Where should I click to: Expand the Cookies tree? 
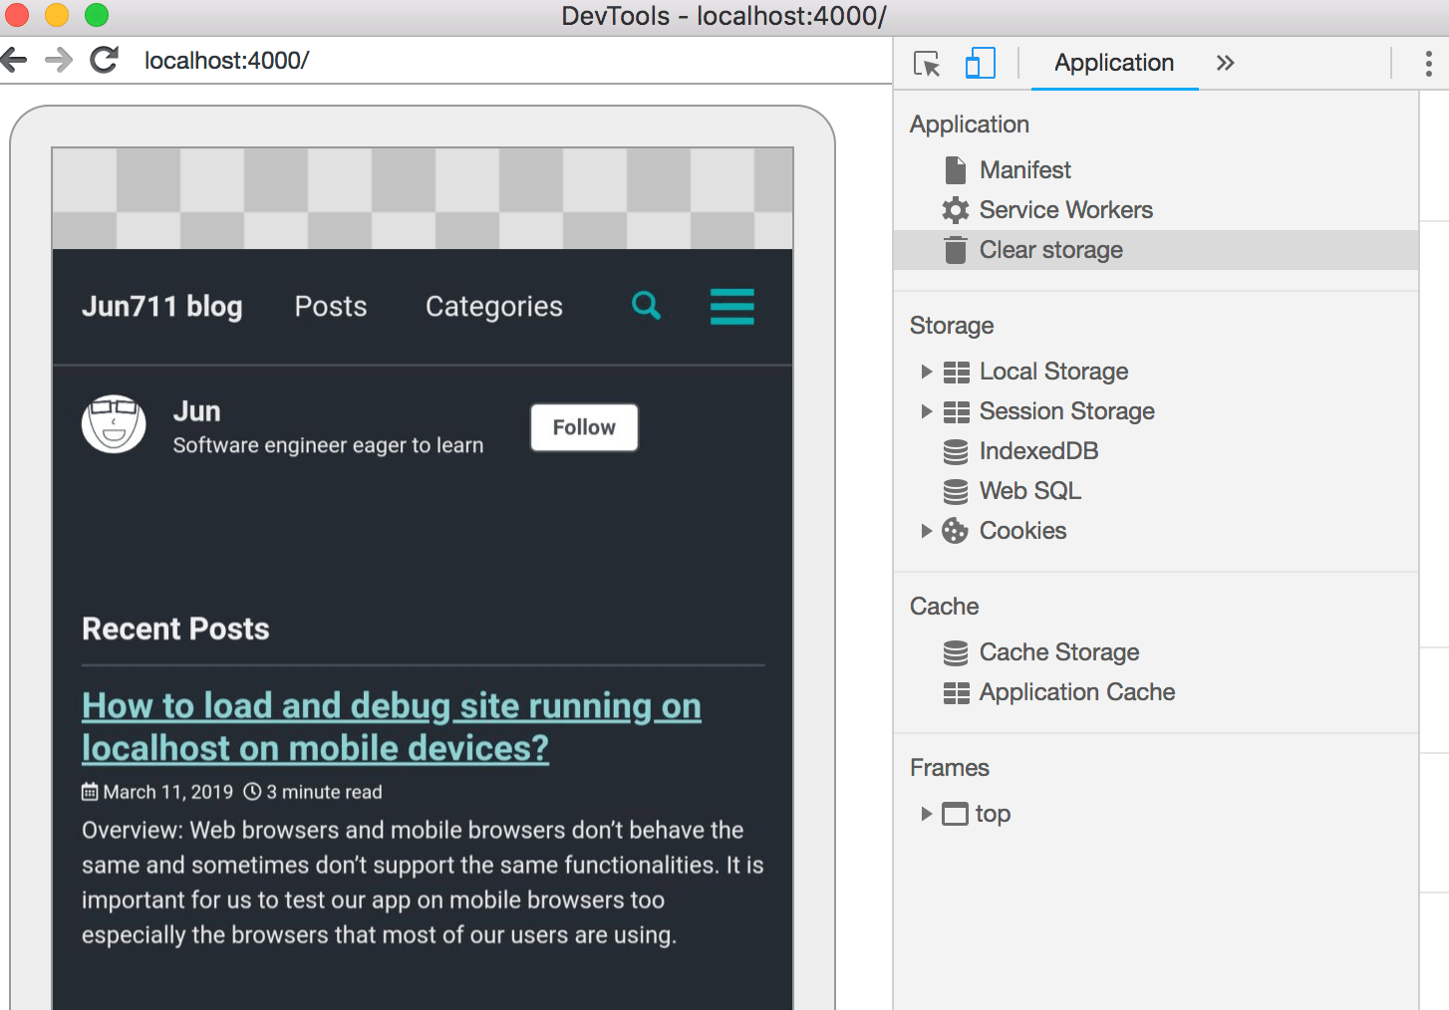click(926, 530)
